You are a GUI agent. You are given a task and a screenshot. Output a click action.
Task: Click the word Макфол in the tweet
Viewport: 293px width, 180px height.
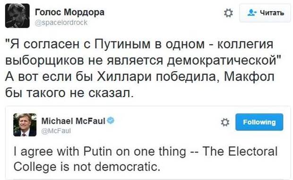click(249, 77)
